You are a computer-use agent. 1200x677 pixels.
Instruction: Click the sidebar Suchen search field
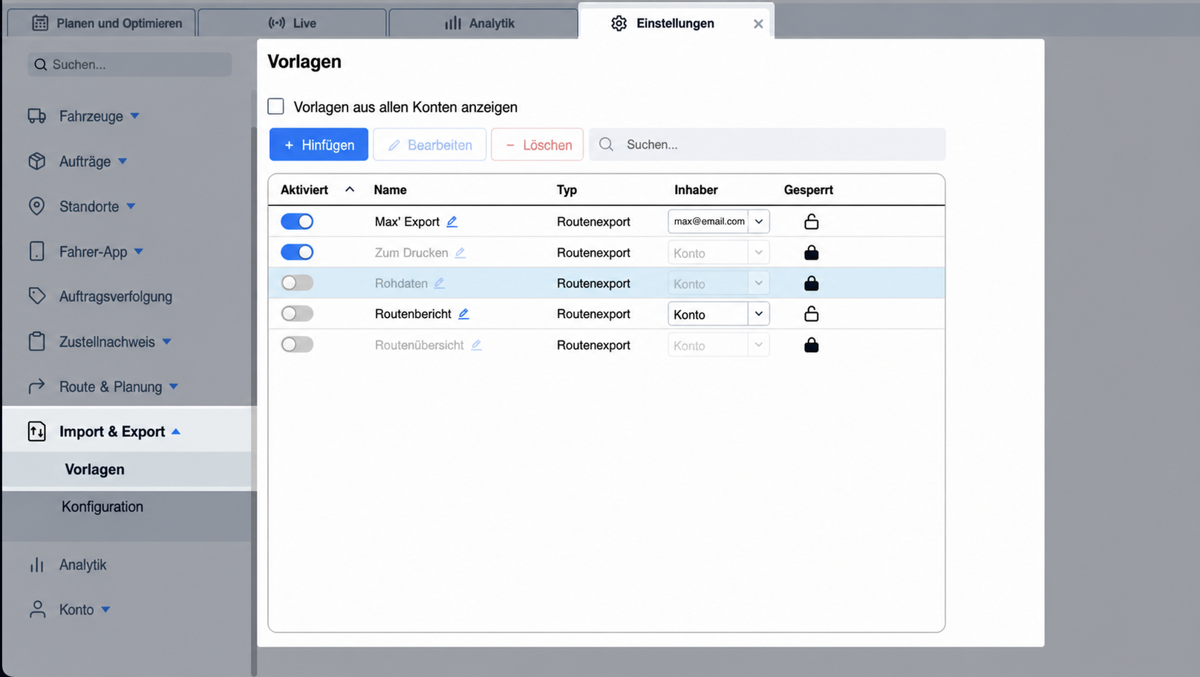(130, 65)
